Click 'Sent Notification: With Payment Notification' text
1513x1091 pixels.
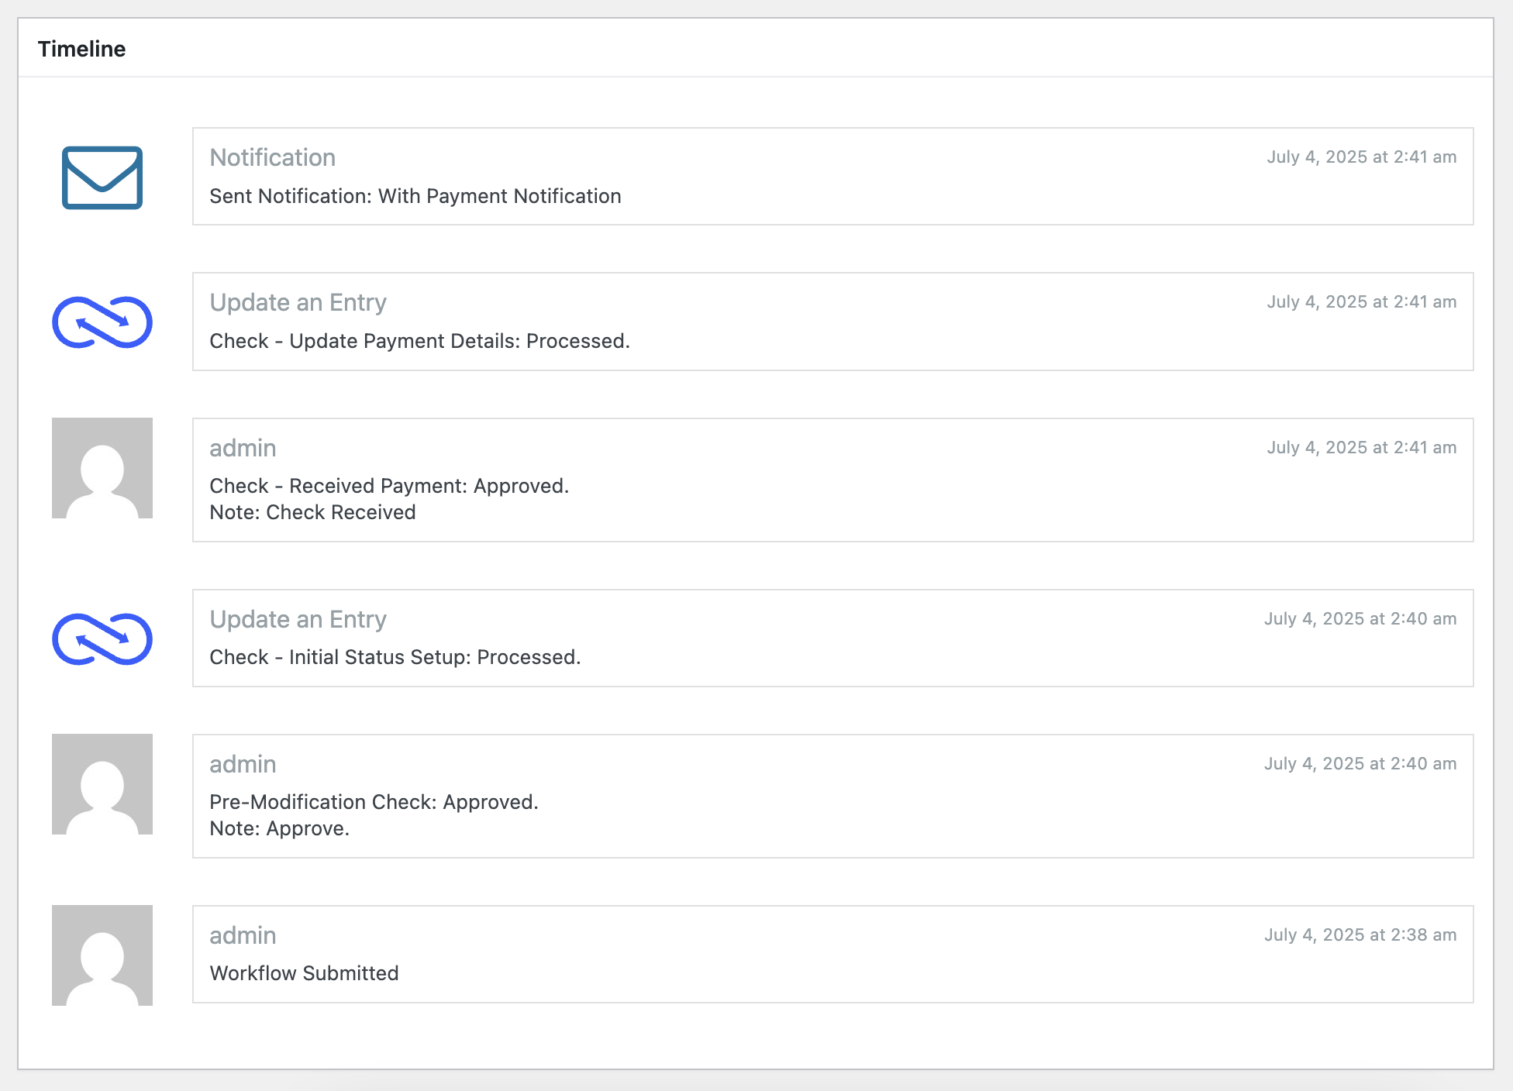(415, 196)
